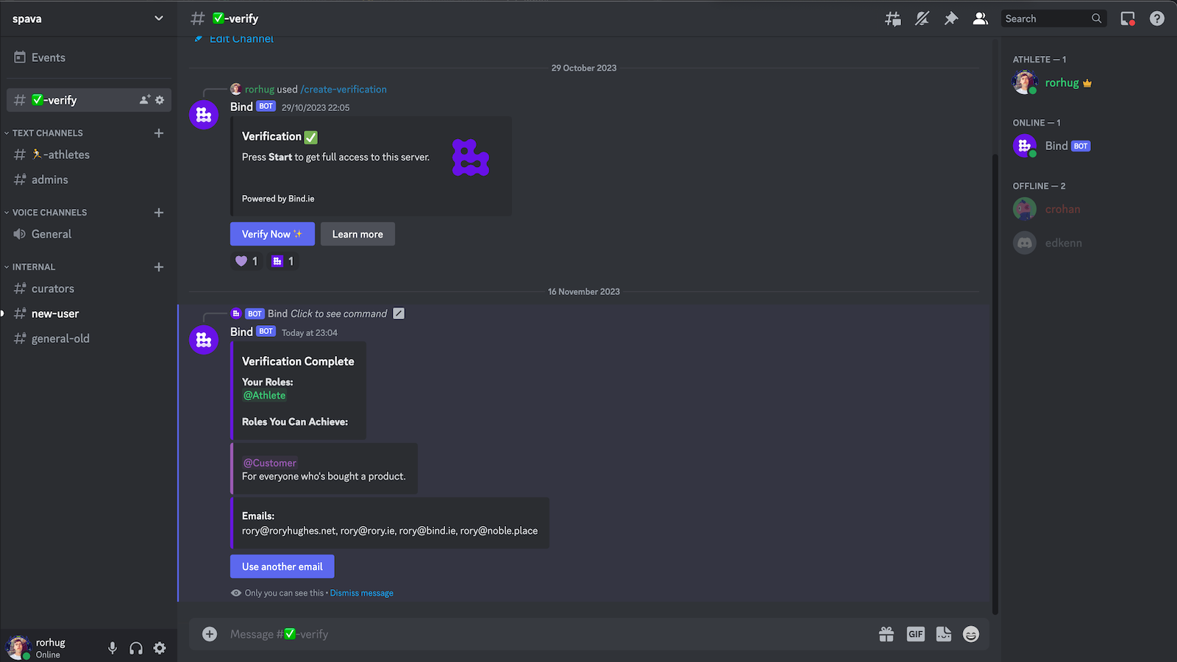Open the emoji picker

pyautogui.click(x=971, y=634)
